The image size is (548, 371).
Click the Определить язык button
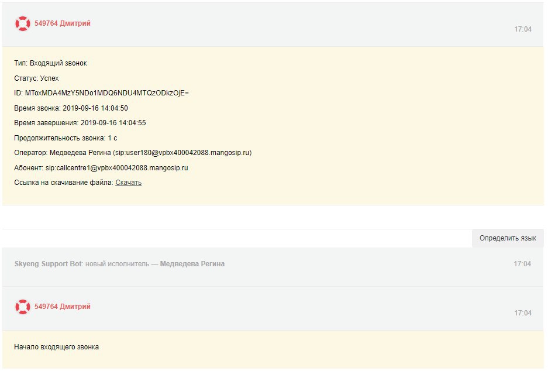[x=508, y=238]
